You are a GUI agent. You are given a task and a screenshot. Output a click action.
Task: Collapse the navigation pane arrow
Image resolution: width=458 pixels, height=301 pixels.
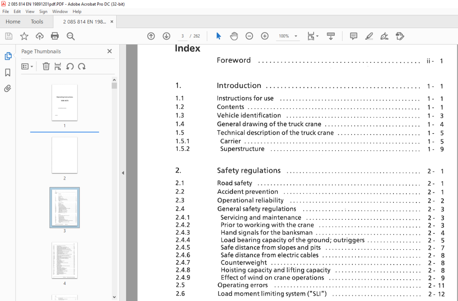coord(123,173)
